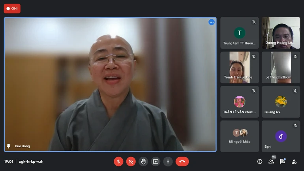Open the activities panel
Viewport: 304px width, 171px height.
coord(294,161)
